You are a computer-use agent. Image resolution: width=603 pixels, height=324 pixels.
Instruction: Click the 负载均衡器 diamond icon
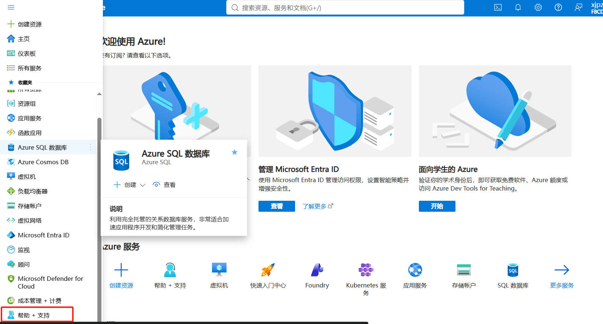click(11, 191)
